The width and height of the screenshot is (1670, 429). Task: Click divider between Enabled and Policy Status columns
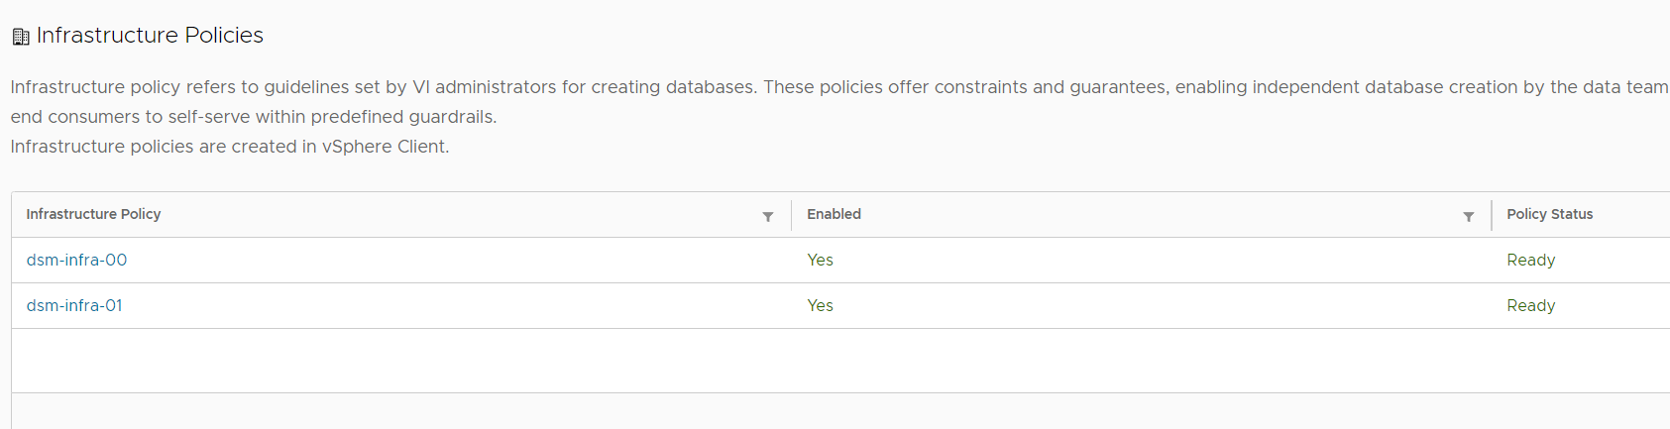pyautogui.click(x=1491, y=214)
